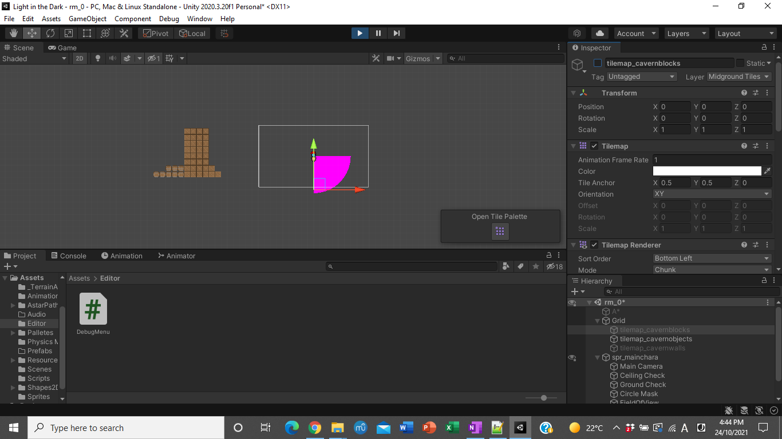The width and height of the screenshot is (782, 439).
Task: Open cloud services icon
Action: 599,33
